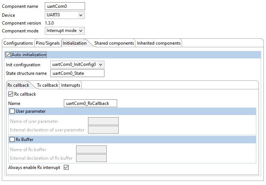The height and width of the screenshot is (185, 266).
Task: Click the Name of Rx buffer field
Action: click(x=91, y=150)
